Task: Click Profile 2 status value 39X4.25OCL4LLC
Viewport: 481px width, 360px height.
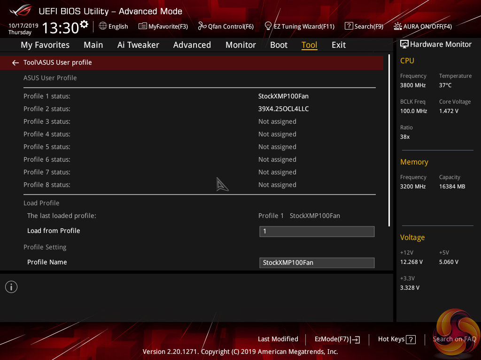Action: 283,109
